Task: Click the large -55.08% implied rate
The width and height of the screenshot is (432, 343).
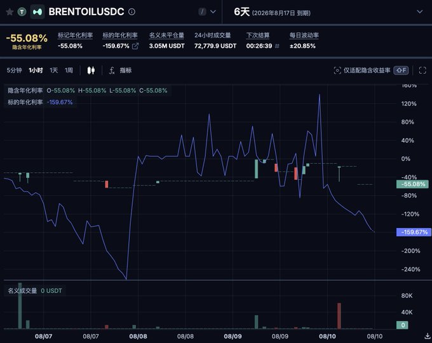Action: tap(27, 38)
